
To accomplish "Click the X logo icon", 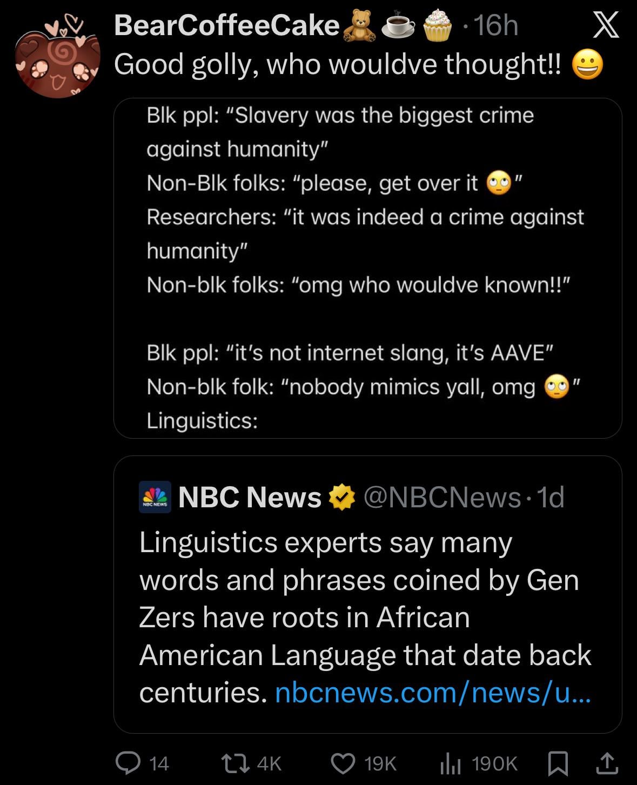I will (606, 25).
